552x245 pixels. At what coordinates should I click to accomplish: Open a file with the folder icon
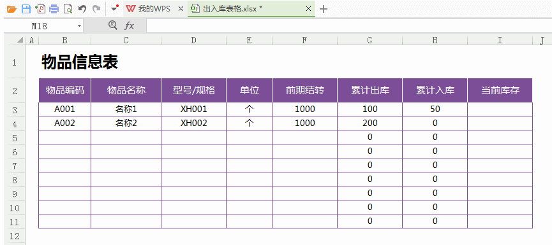point(11,9)
